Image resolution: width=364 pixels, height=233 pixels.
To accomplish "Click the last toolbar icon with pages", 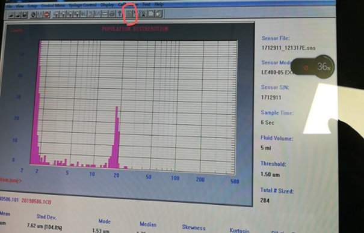I will (158, 13).
